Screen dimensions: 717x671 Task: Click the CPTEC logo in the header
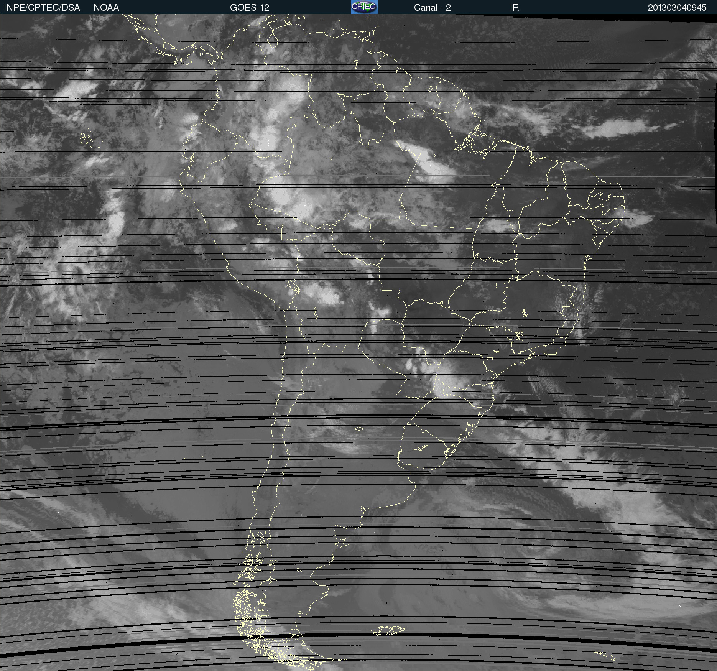(x=364, y=7)
